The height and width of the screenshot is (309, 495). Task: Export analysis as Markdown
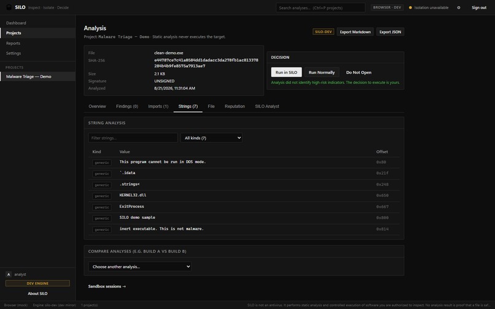click(x=355, y=32)
